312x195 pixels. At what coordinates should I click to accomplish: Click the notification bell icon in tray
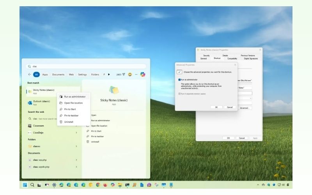click(x=288, y=185)
